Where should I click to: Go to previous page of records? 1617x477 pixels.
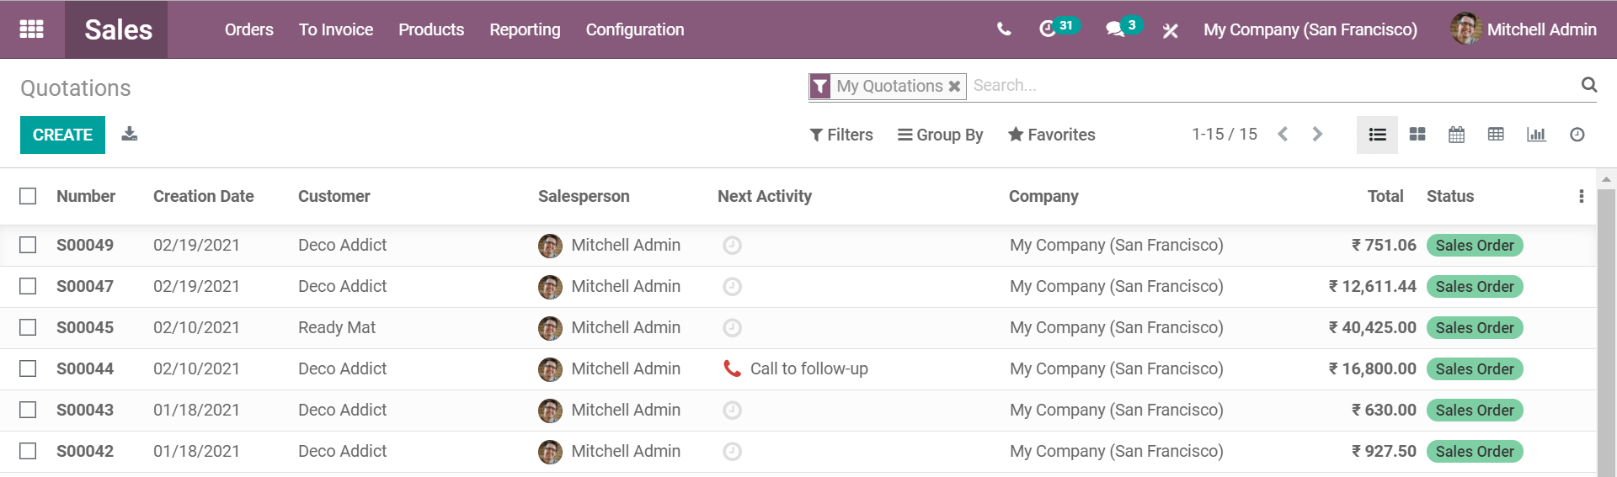[x=1283, y=134]
